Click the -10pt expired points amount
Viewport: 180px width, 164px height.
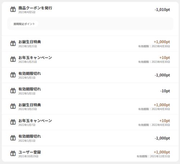(165, 91)
